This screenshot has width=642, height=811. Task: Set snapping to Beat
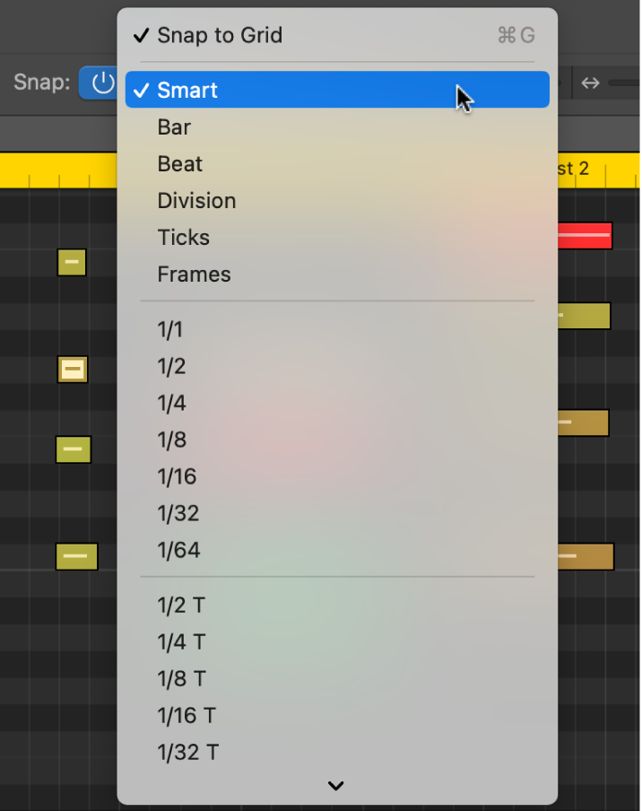tap(179, 164)
